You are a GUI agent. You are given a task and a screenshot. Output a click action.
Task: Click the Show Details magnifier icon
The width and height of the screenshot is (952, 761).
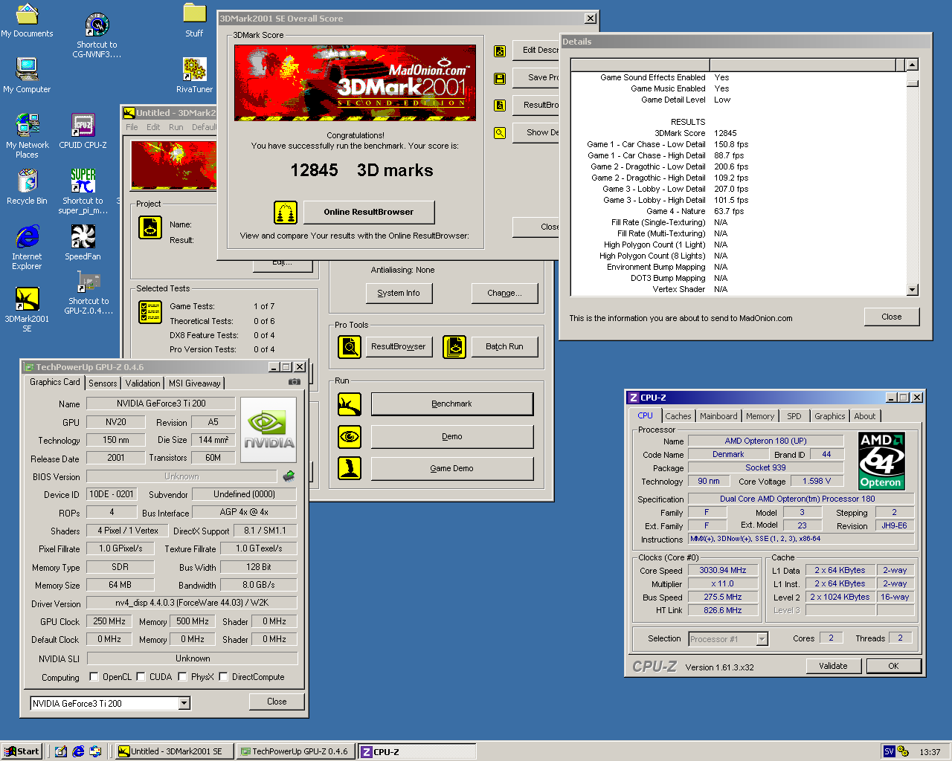[500, 132]
